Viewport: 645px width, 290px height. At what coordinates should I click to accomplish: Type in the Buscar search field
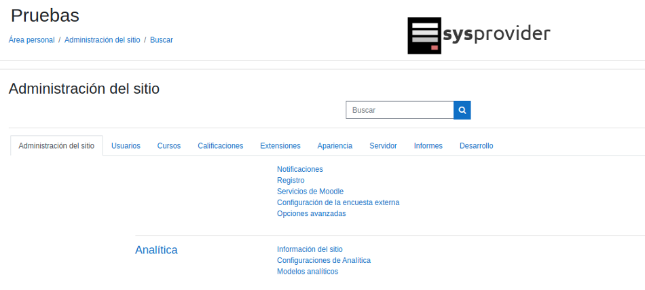[399, 110]
